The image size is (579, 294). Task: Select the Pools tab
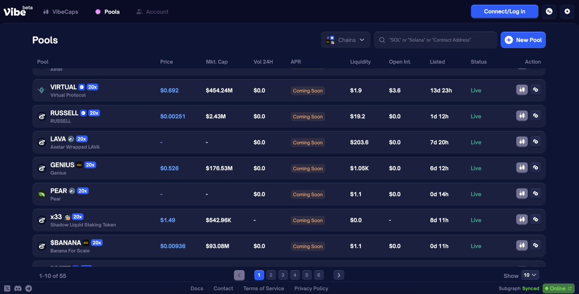(x=108, y=12)
